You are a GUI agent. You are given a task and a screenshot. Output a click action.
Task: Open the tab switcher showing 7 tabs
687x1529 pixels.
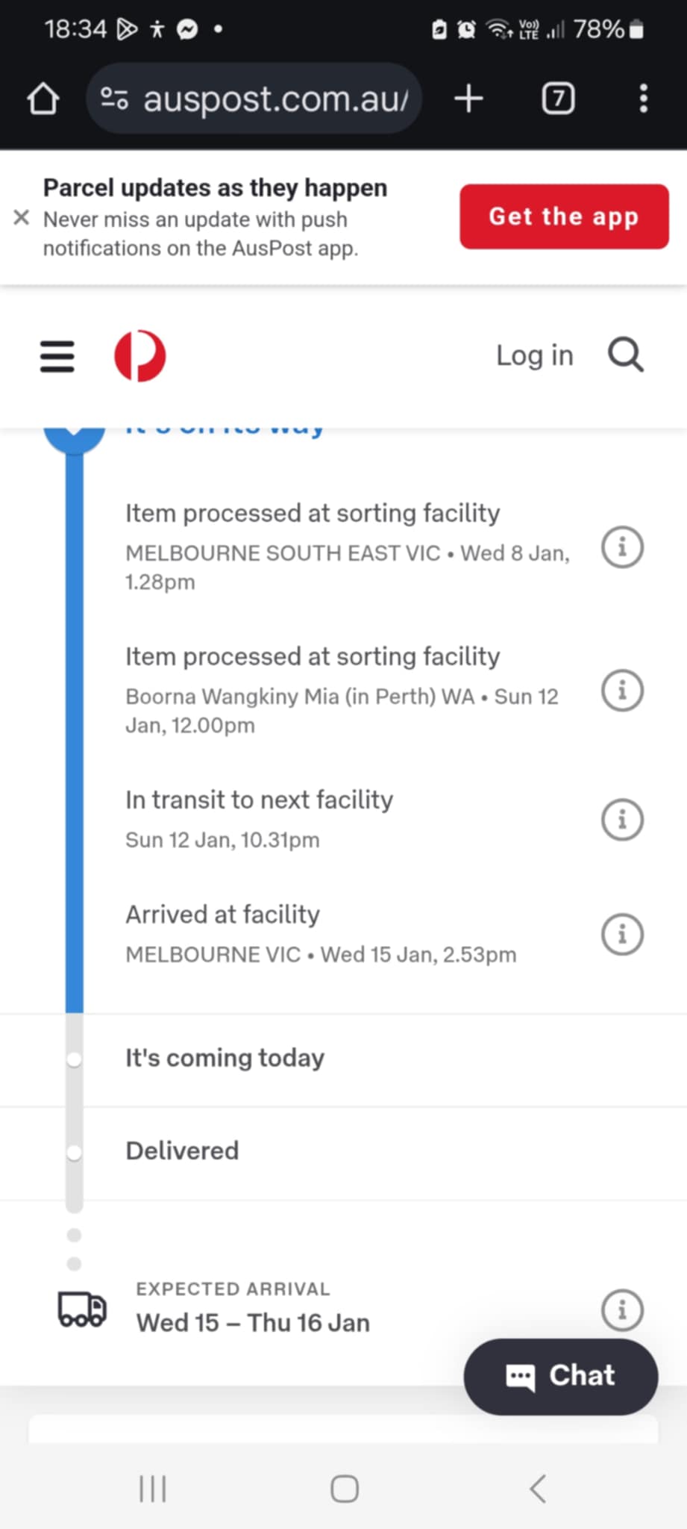[x=558, y=99]
